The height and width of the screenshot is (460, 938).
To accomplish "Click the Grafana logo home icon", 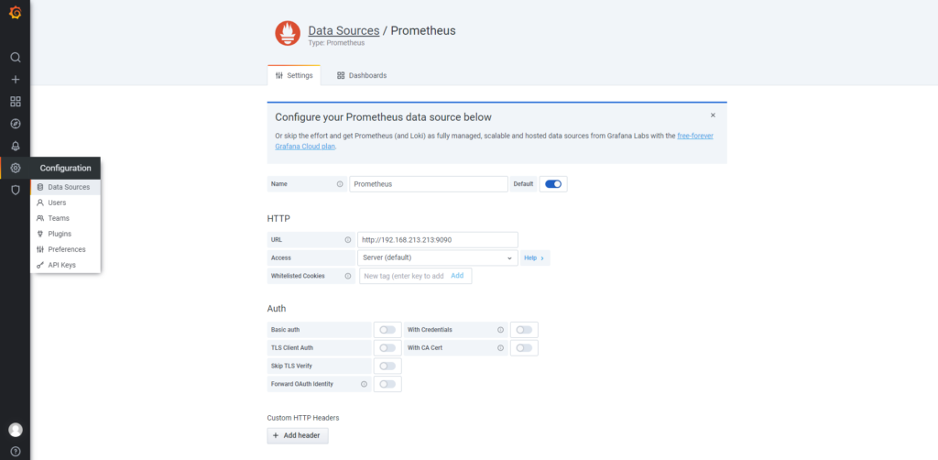I will [x=15, y=13].
